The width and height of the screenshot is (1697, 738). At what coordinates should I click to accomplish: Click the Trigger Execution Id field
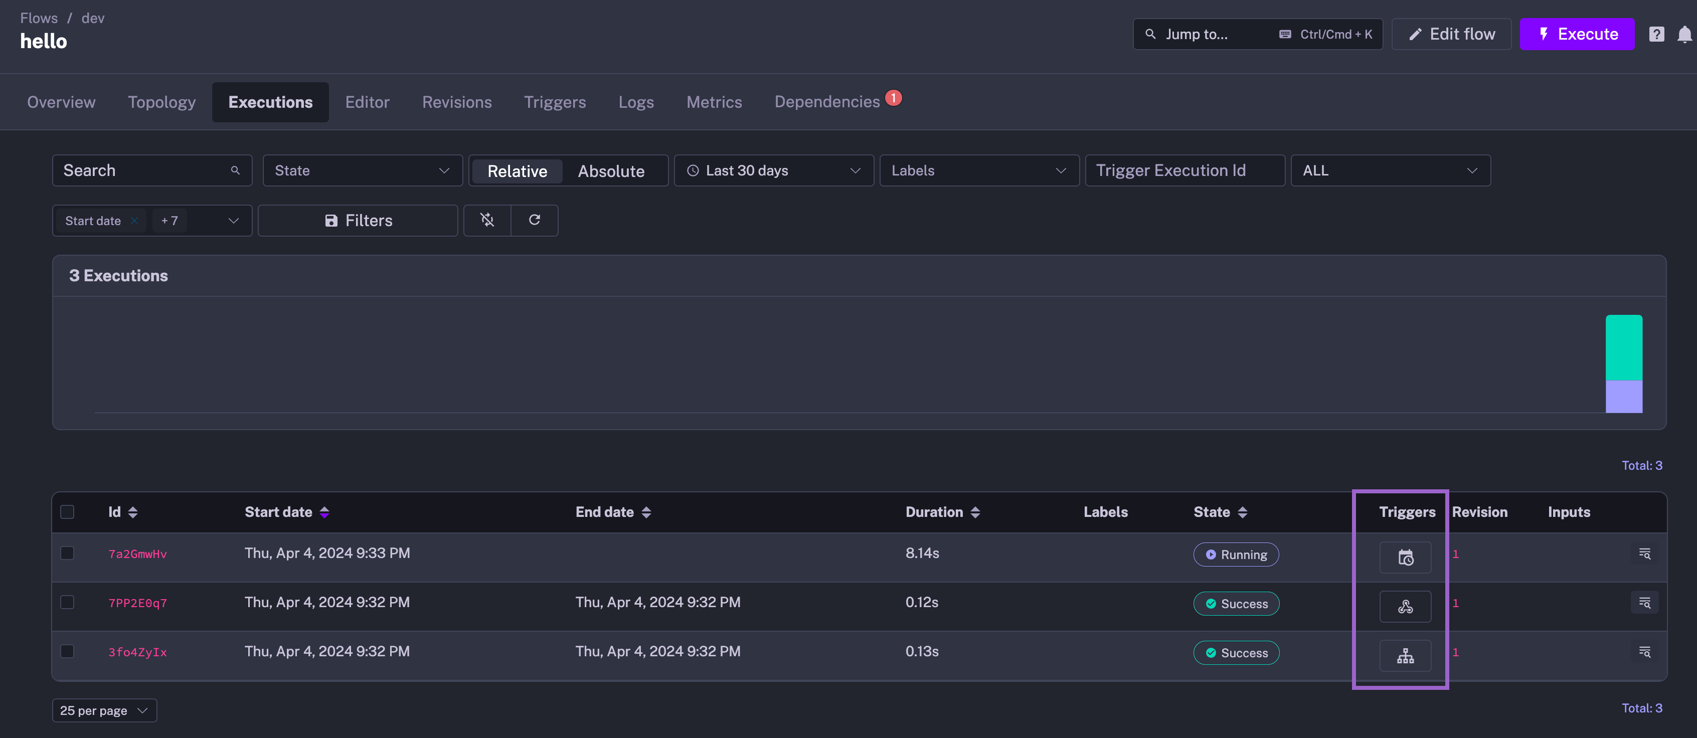click(x=1184, y=170)
